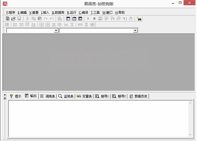Viewport: 197px width, 141px height.
Task: Click the output panel scroll down arrow
Action: (x=190, y=134)
